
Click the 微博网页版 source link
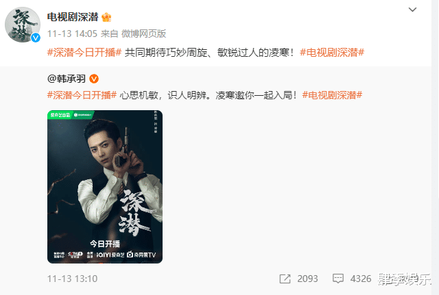(x=143, y=34)
